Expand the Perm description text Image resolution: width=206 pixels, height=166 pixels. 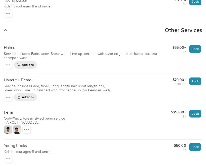point(22,123)
